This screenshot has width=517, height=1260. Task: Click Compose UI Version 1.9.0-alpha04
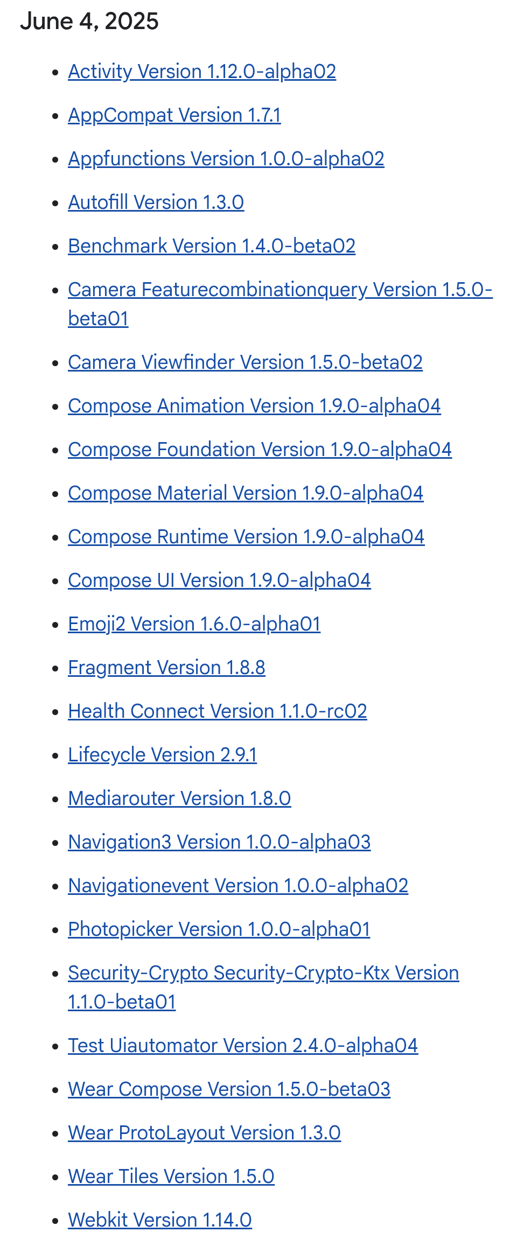(220, 580)
